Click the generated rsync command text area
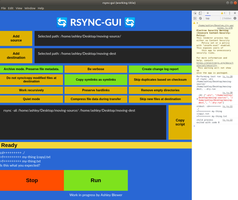This screenshot has height=200, width=238. coord(83,122)
